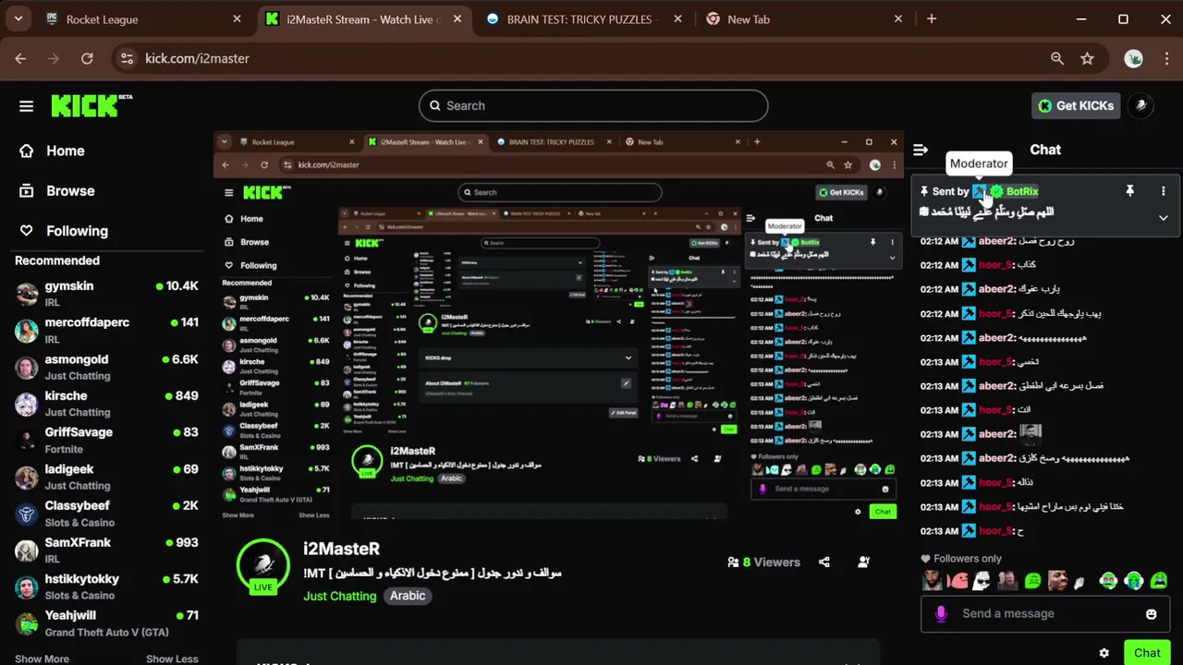Click the Kick Search field at the top

pos(593,105)
